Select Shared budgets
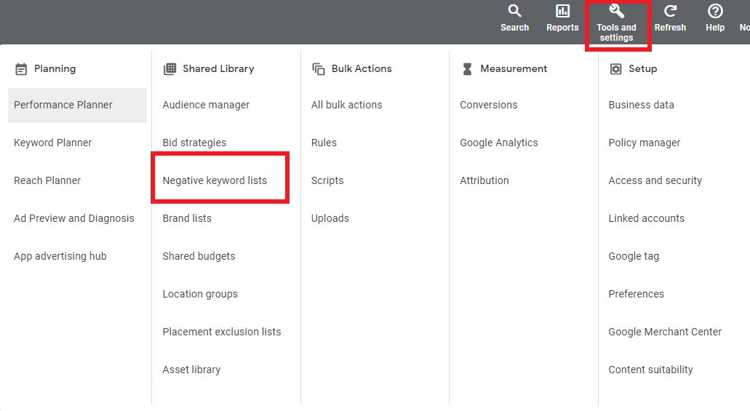Viewport: 750px width, 411px height. click(199, 256)
